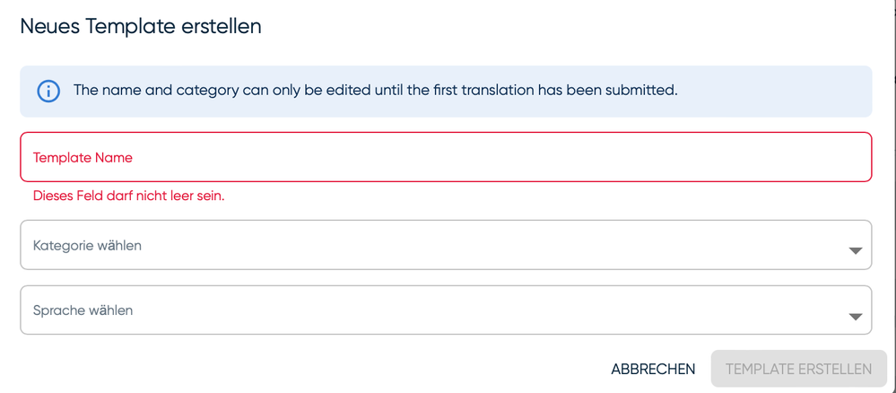Select the 'Sprache wählen' label text

pos(83,310)
